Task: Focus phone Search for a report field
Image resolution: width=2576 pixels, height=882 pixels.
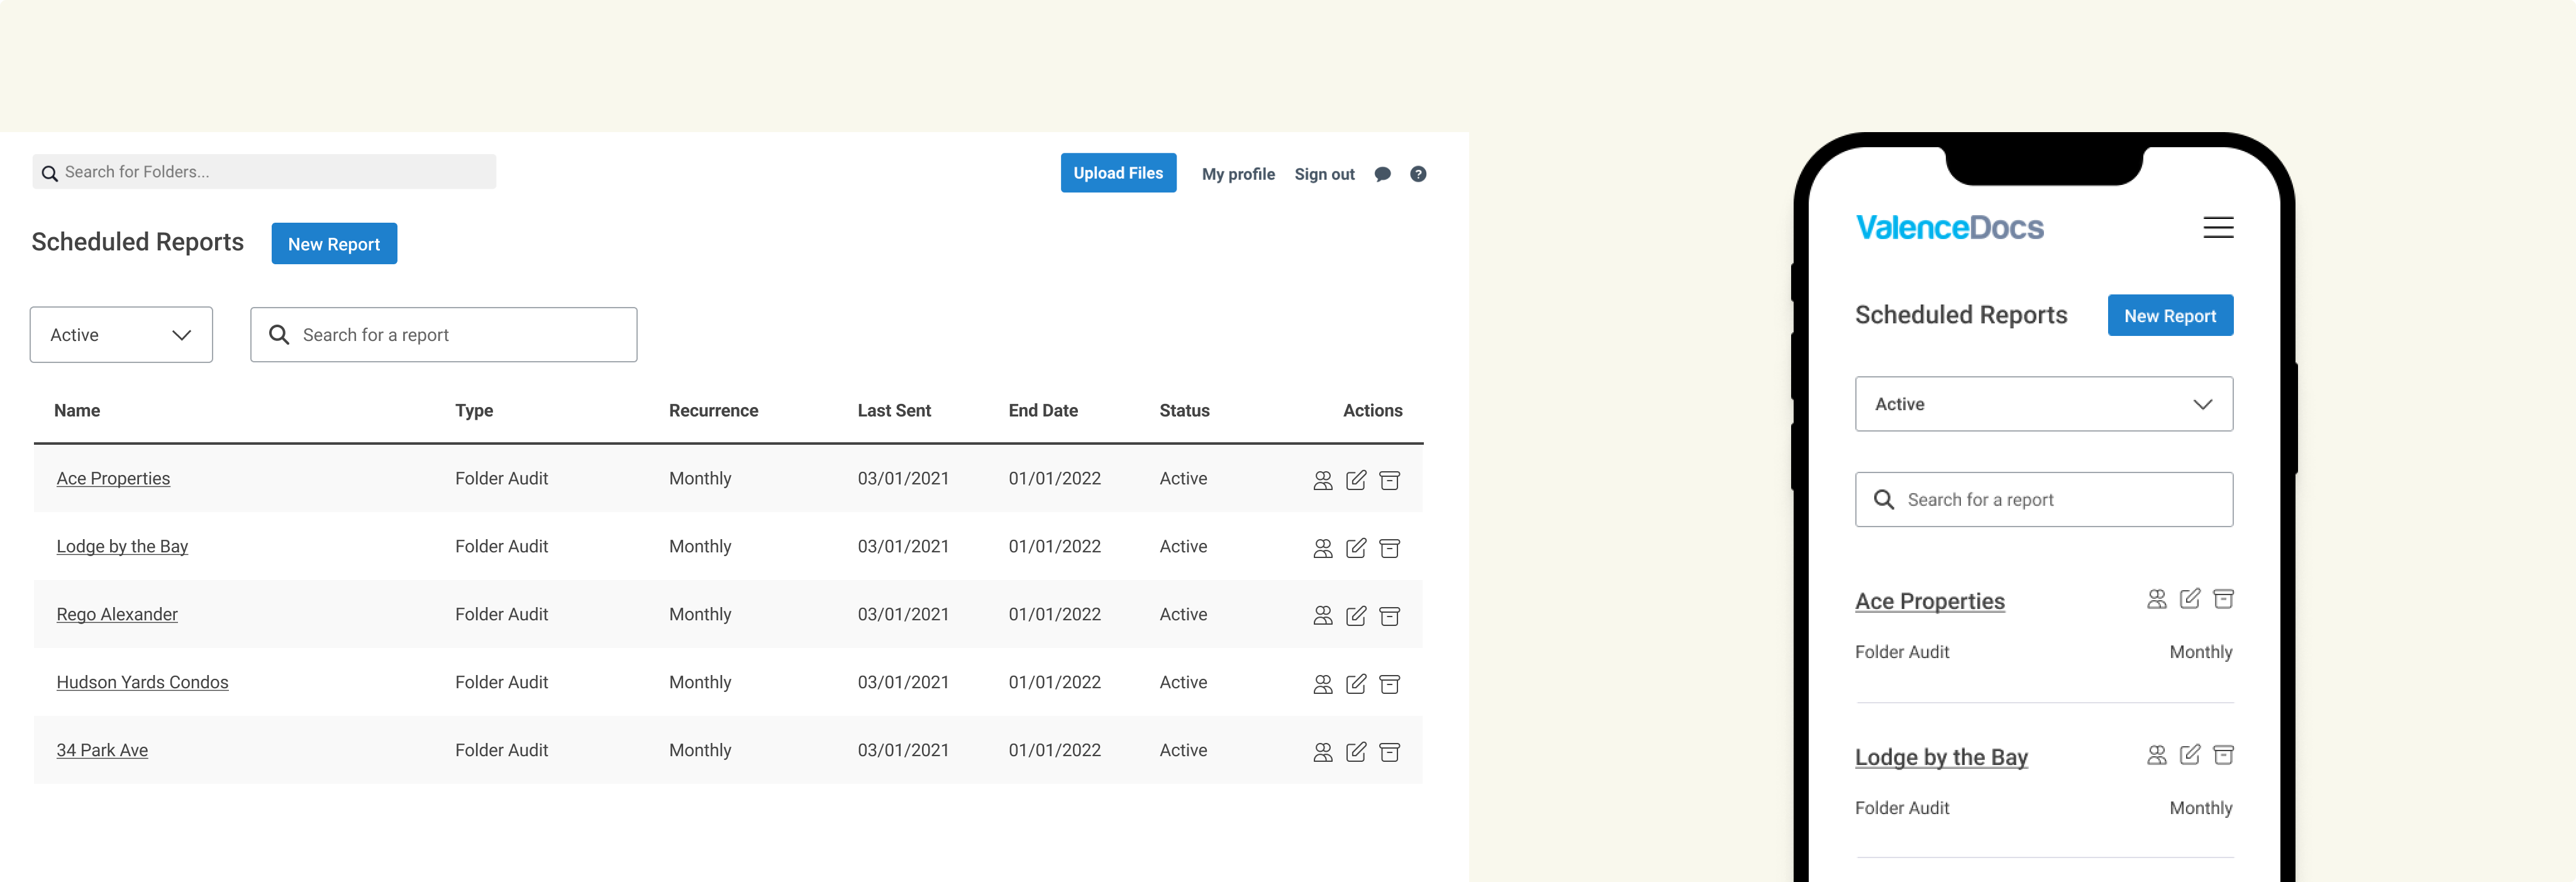Action: coord(2044,500)
